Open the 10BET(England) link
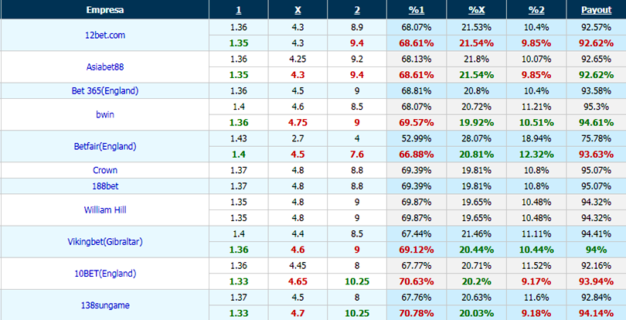Viewport: 626px width, 320px height. [x=105, y=274]
